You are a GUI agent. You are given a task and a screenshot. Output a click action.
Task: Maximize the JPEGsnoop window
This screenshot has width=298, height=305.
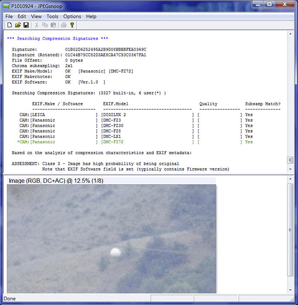(x=269, y=4)
